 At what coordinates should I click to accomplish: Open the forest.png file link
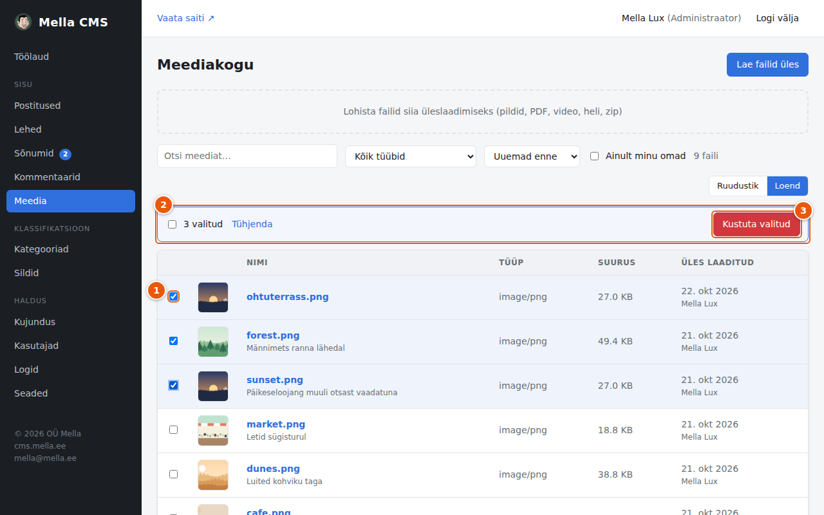(273, 335)
